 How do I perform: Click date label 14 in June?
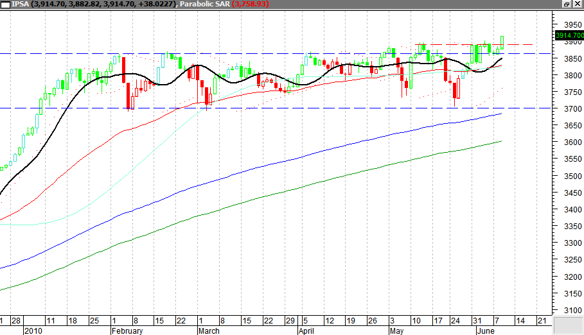(x=520, y=321)
